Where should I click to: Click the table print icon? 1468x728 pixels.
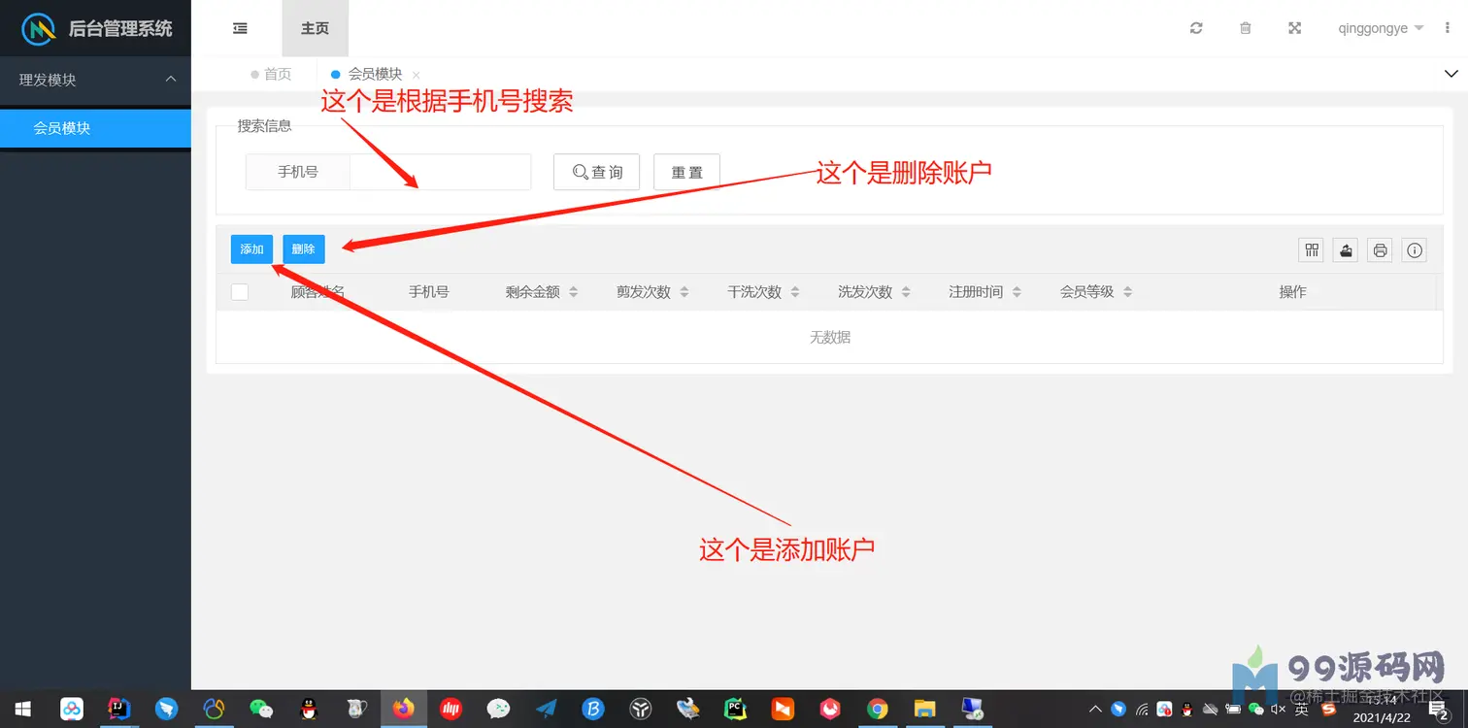click(x=1380, y=250)
